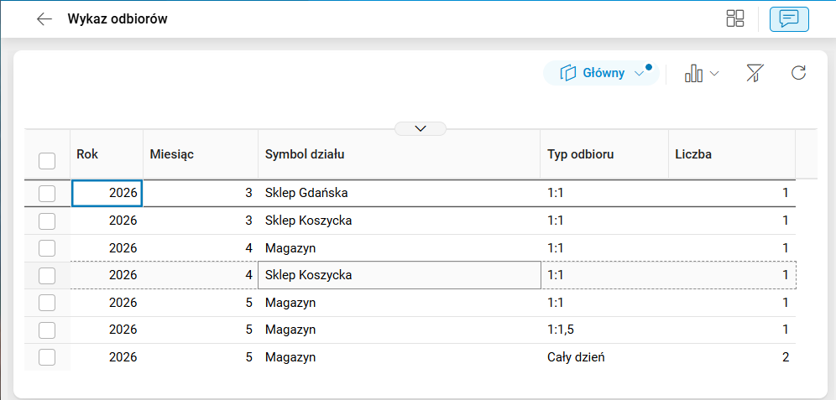Open the bar chart analysis icon
The width and height of the screenshot is (836, 400).
[x=693, y=74]
